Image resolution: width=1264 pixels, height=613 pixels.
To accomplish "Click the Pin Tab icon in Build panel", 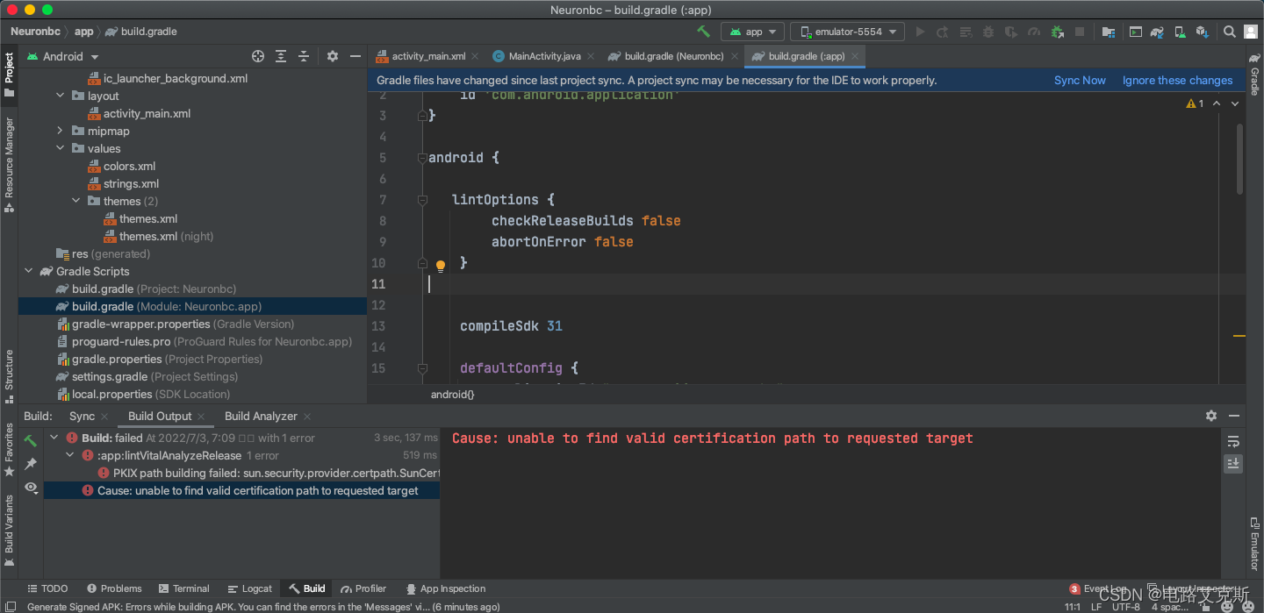I will point(31,463).
